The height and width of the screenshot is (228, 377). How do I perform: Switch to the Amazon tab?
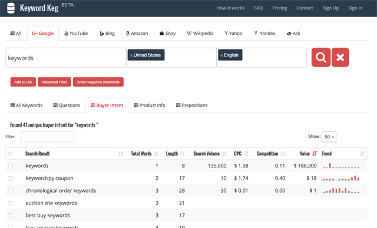pyautogui.click(x=137, y=34)
